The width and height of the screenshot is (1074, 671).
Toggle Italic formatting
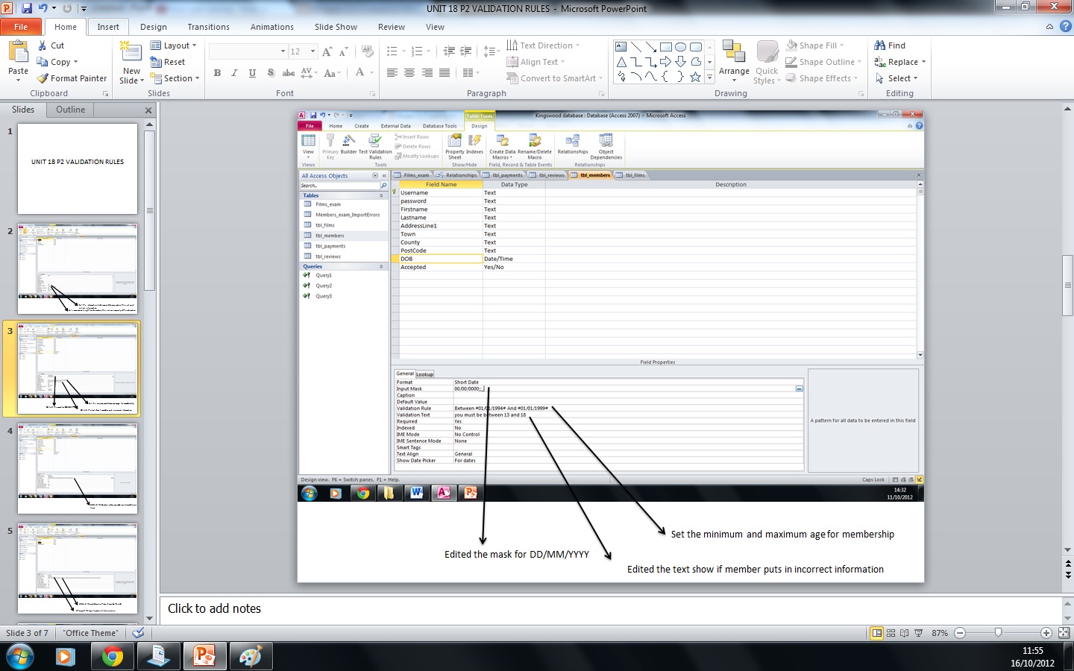(234, 73)
